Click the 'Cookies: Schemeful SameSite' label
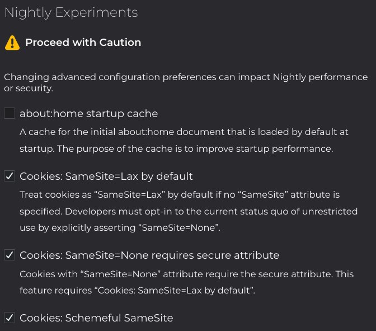 (x=96, y=318)
